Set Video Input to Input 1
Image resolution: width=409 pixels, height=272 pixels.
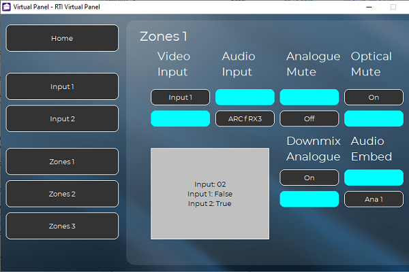point(180,97)
